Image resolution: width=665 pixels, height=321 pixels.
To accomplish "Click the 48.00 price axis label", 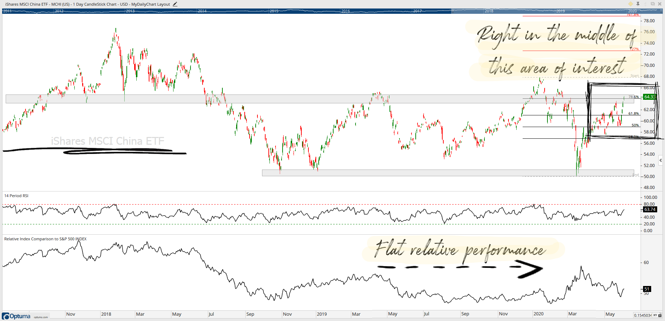I will point(649,187).
